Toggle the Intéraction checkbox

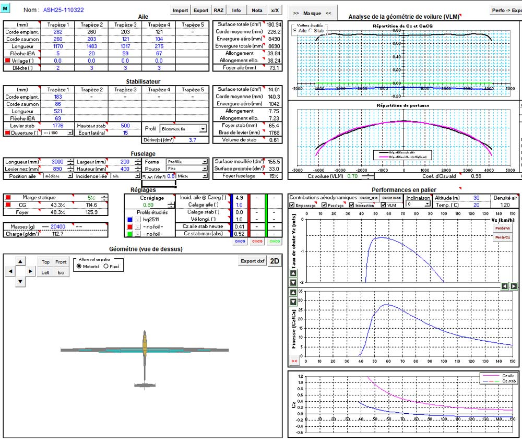click(x=351, y=205)
